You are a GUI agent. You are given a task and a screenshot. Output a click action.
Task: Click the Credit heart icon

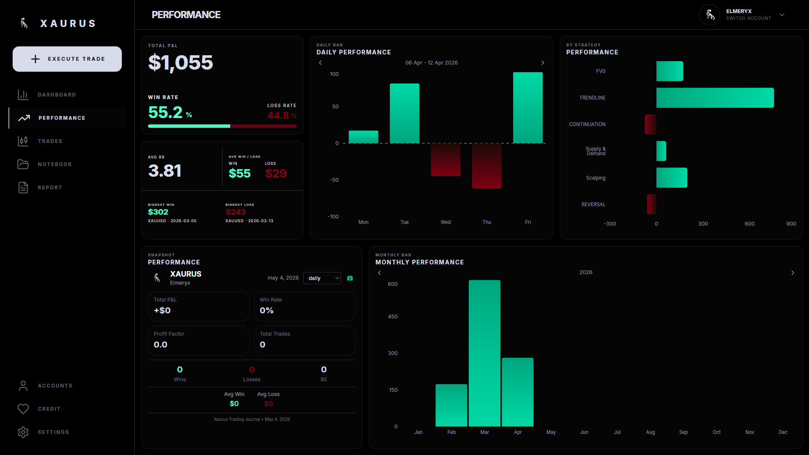click(x=23, y=409)
